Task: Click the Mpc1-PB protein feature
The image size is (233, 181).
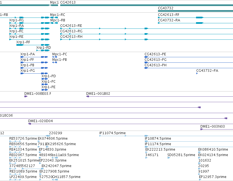Action: [x=59, y=60]
